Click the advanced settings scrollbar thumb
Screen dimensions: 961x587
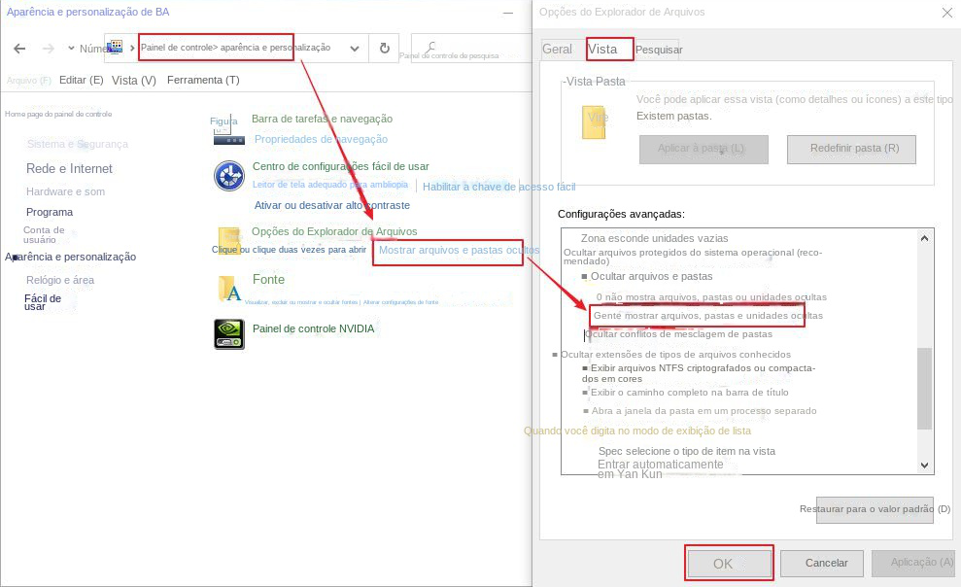pyautogui.click(x=924, y=387)
